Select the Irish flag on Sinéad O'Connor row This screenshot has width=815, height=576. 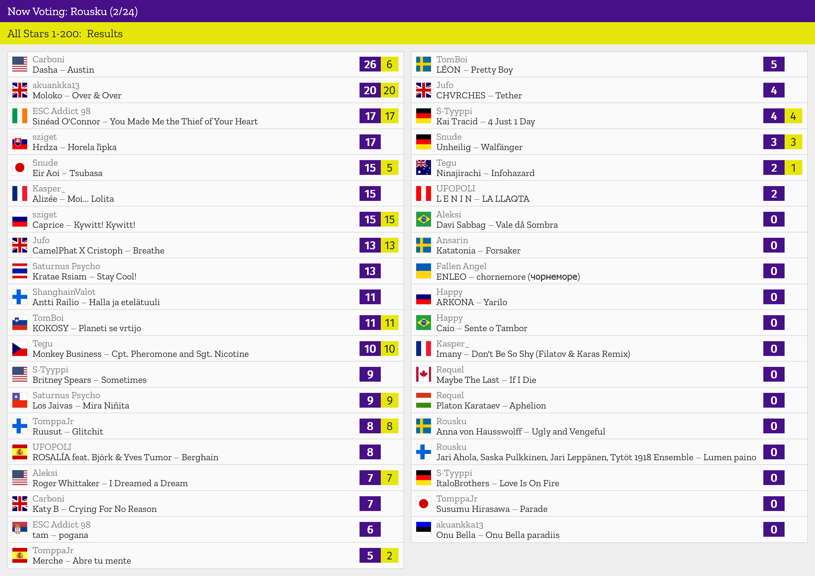pos(19,116)
